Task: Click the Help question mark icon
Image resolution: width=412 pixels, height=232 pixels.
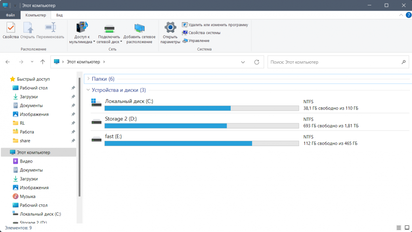Action: (x=408, y=15)
